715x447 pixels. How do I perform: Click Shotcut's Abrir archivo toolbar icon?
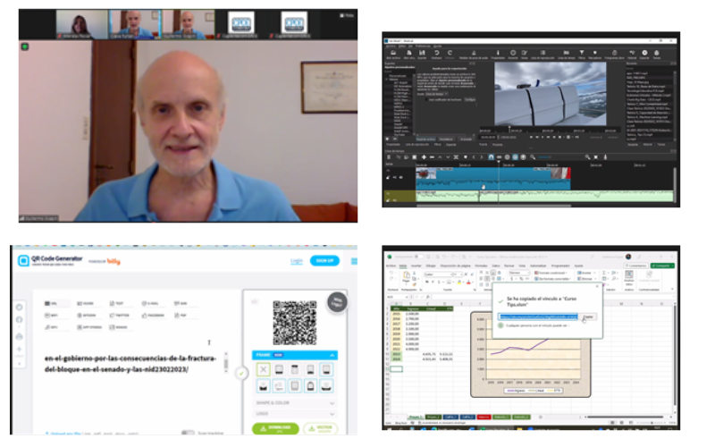click(393, 53)
